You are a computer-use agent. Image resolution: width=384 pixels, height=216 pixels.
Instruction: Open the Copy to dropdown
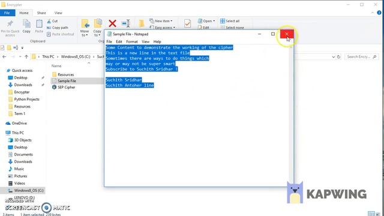point(97,28)
